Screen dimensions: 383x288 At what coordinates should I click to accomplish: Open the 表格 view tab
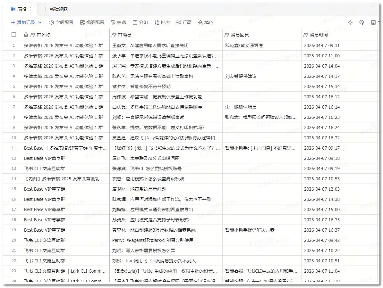point(19,9)
